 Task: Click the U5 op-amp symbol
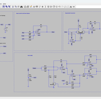(89, 74)
